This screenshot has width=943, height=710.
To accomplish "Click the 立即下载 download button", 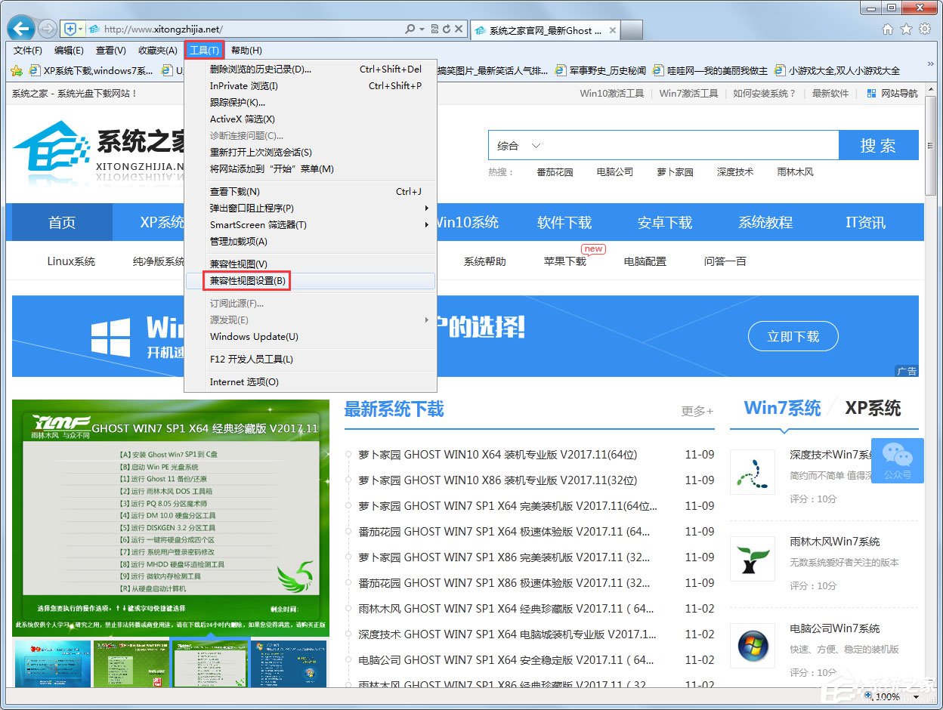I will [792, 337].
